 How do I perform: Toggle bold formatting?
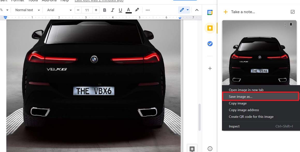(x=105, y=10)
